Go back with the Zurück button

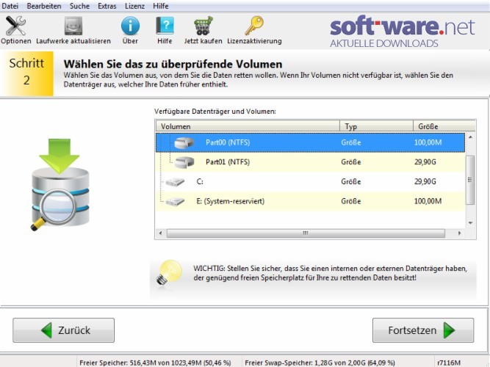(63, 330)
